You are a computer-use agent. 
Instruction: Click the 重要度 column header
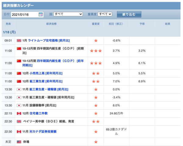click(x=96, y=24)
